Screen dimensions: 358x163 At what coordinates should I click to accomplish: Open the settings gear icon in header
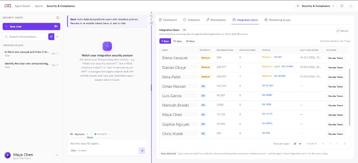(342, 6)
